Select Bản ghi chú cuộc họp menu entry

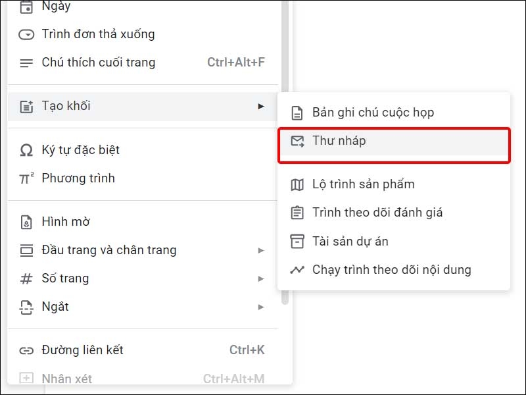click(373, 112)
